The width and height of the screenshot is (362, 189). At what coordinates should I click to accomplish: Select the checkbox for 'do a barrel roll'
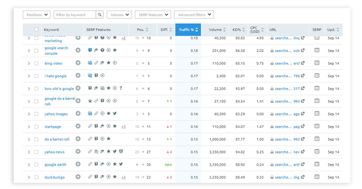click(x=37, y=139)
